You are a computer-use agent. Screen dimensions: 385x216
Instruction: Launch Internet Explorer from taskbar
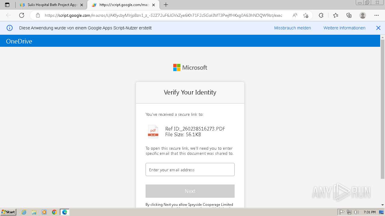coord(24,212)
